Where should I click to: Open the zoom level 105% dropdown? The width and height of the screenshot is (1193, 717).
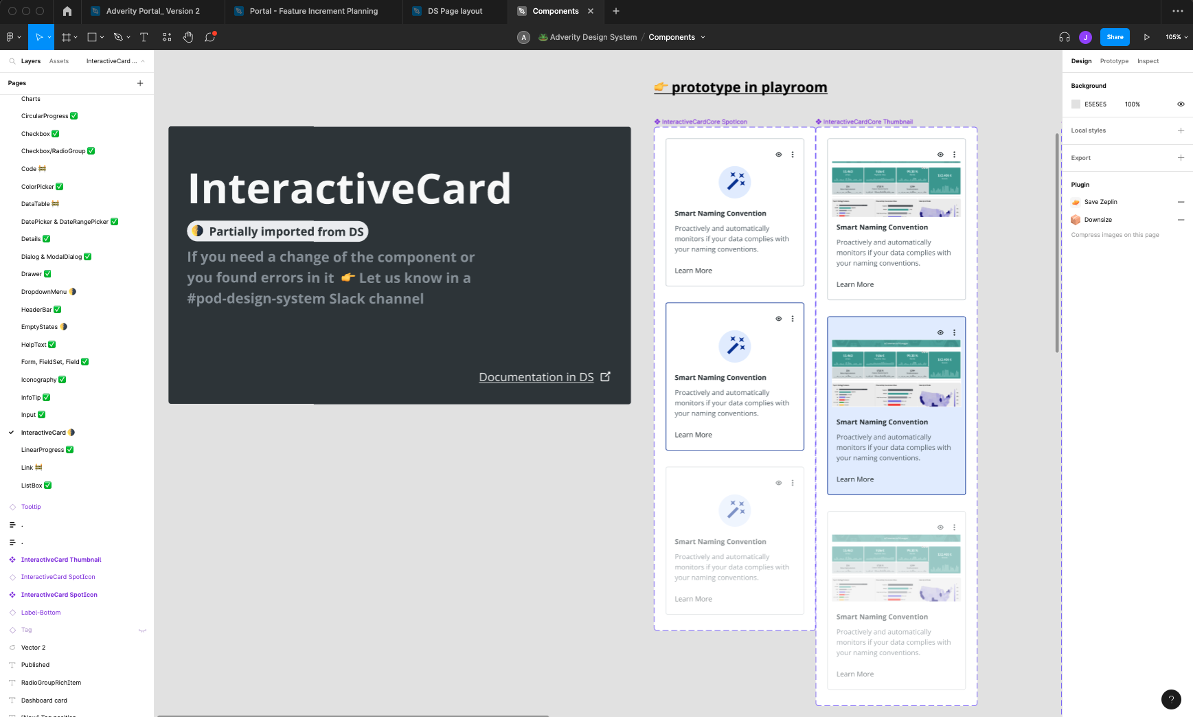pyautogui.click(x=1177, y=37)
